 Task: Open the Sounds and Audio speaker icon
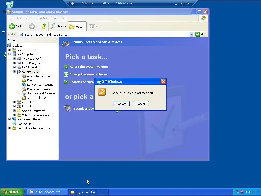coord(68,108)
